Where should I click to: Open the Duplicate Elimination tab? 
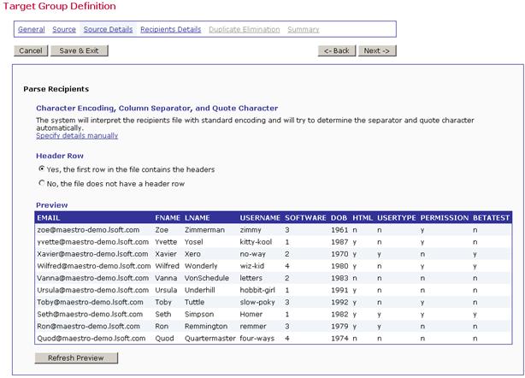[245, 29]
